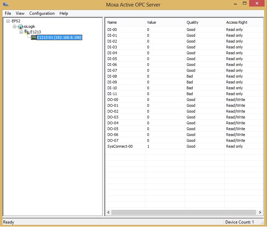267x228 pixels.
Task: Select the DO-00 tag name
Action: [113, 100]
